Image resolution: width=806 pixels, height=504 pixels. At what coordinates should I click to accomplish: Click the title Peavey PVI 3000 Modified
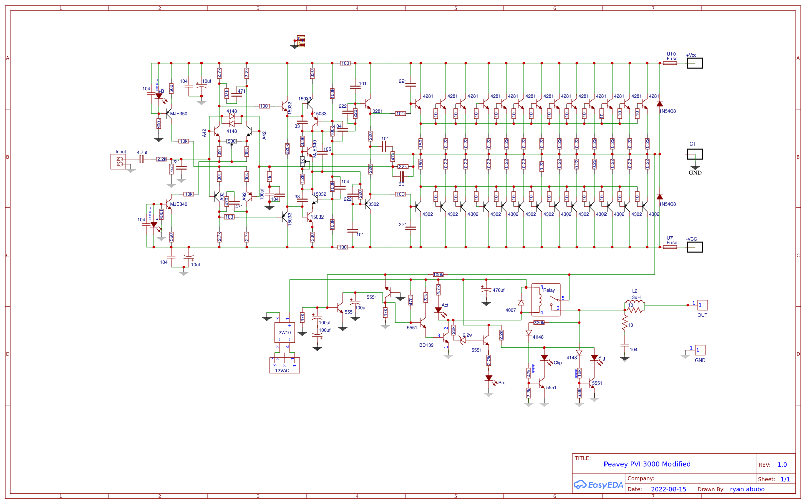coord(647,464)
